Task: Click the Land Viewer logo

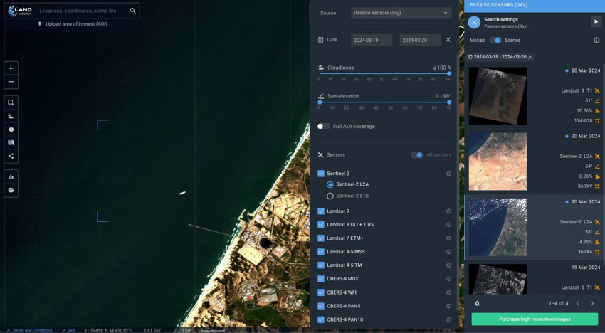Action: pos(20,11)
